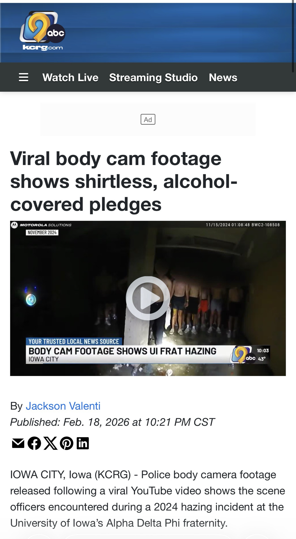Share the article on Facebook
Screen dimensions: 296x539
pyautogui.click(x=34, y=443)
